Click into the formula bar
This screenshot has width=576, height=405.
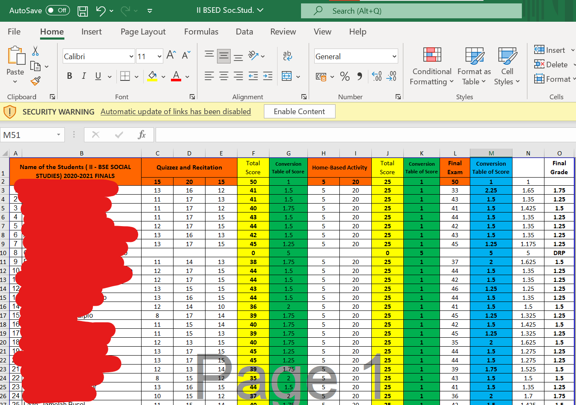click(365, 135)
